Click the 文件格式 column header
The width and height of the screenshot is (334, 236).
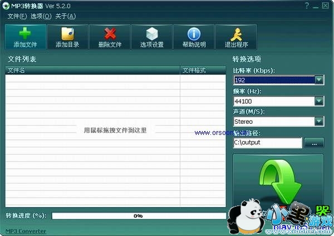coord(203,70)
